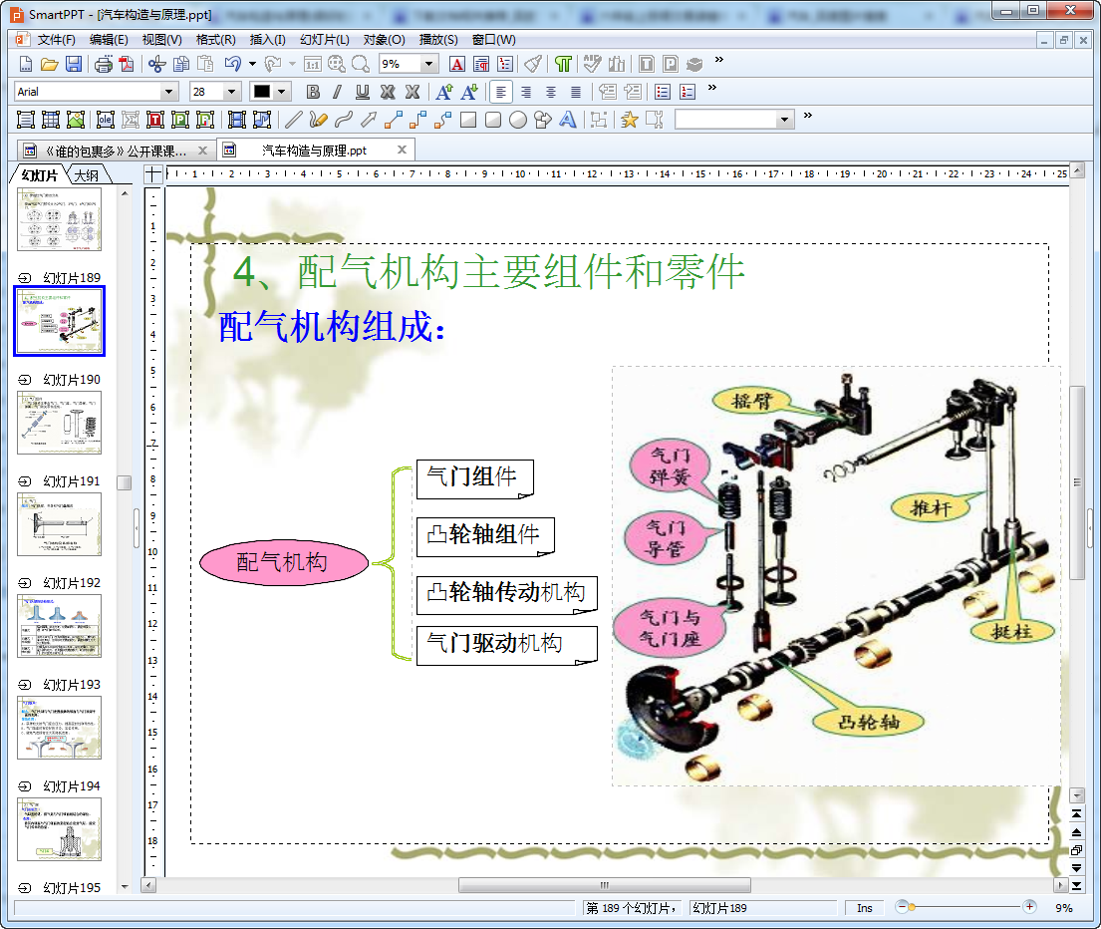Expand more standard toolbar buttons chevron
The image size is (1101, 929).
(x=719, y=60)
